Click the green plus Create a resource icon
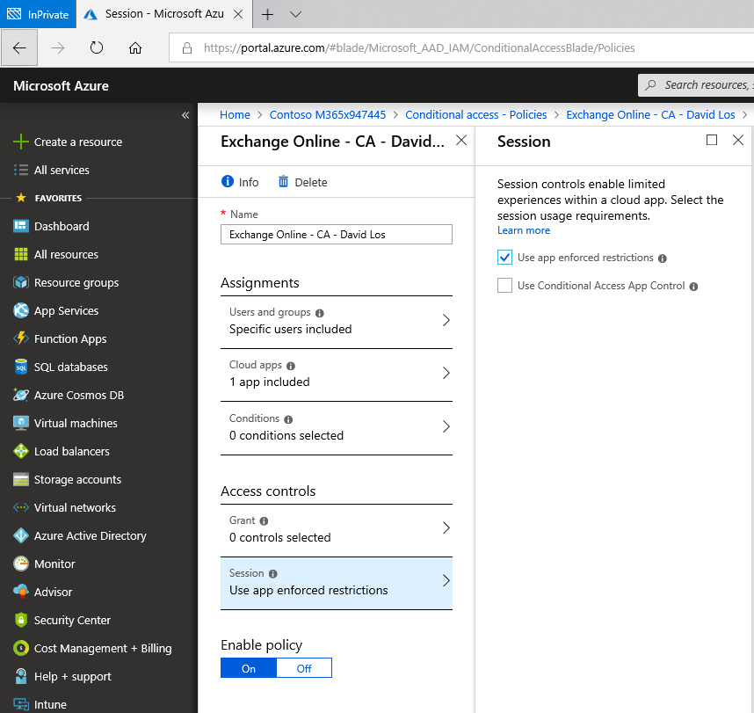The image size is (754, 713). [21, 142]
